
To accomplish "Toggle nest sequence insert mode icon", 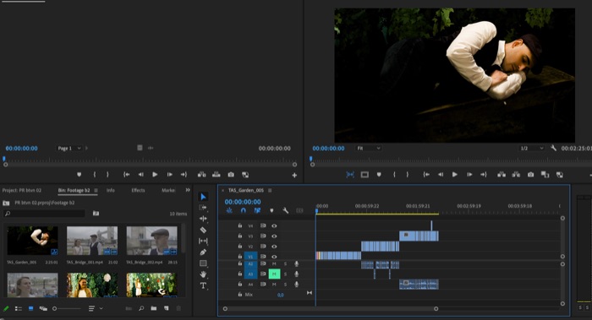I will pyautogui.click(x=229, y=210).
